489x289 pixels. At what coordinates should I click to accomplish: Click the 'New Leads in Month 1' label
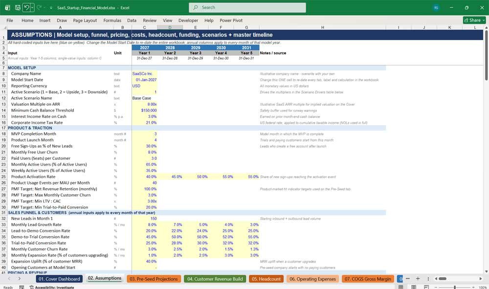tap(32, 219)
